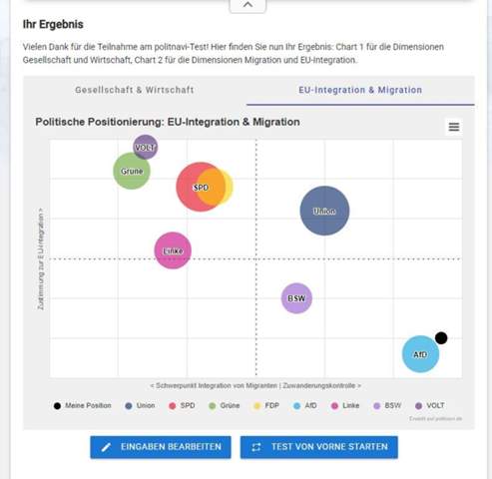
Task: Click the pencil icon on edit button
Action: [x=106, y=447]
